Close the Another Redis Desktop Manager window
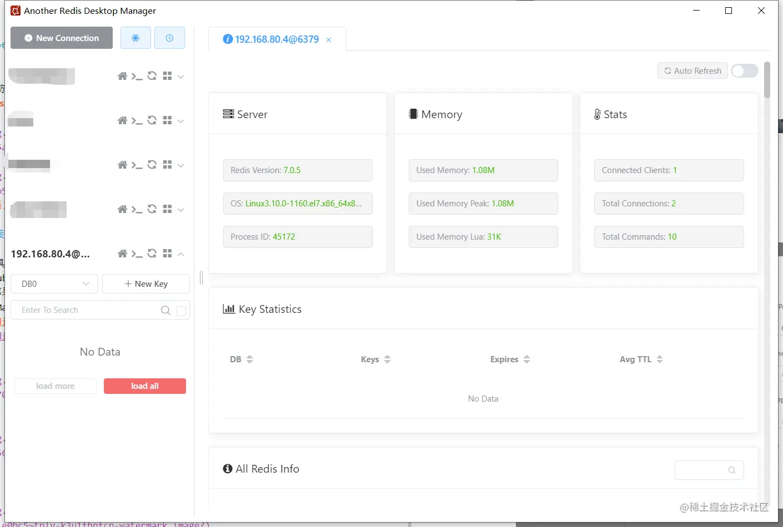This screenshot has height=527, width=783. 761,11
